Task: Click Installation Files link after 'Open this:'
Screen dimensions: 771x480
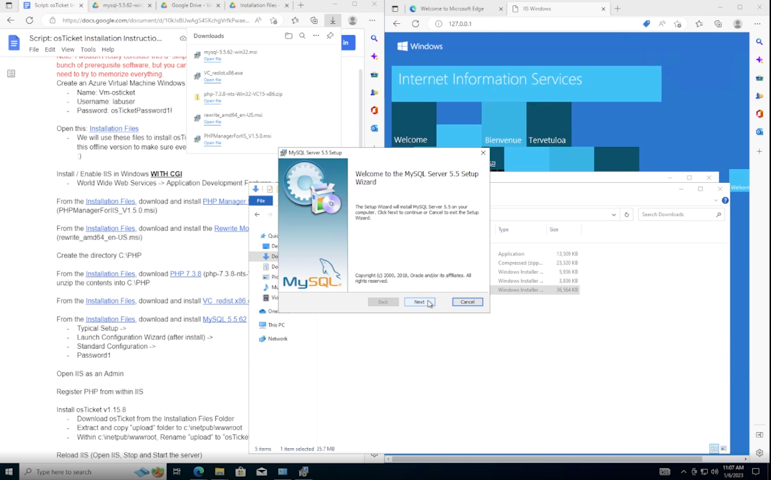Action: [x=114, y=128]
